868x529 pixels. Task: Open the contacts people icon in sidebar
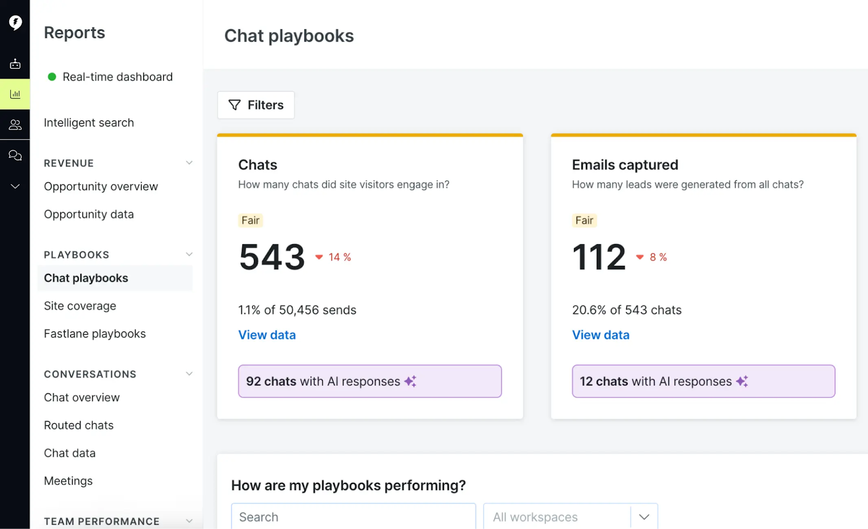(15, 125)
